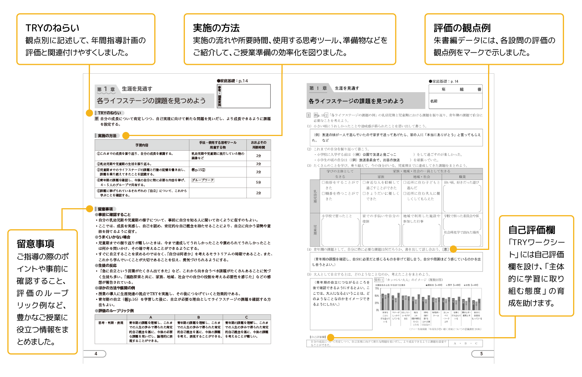Select the 自己評価欄 callout on the right
The height and width of the screenshot is (377, 582).
click(x=536, y=266)
